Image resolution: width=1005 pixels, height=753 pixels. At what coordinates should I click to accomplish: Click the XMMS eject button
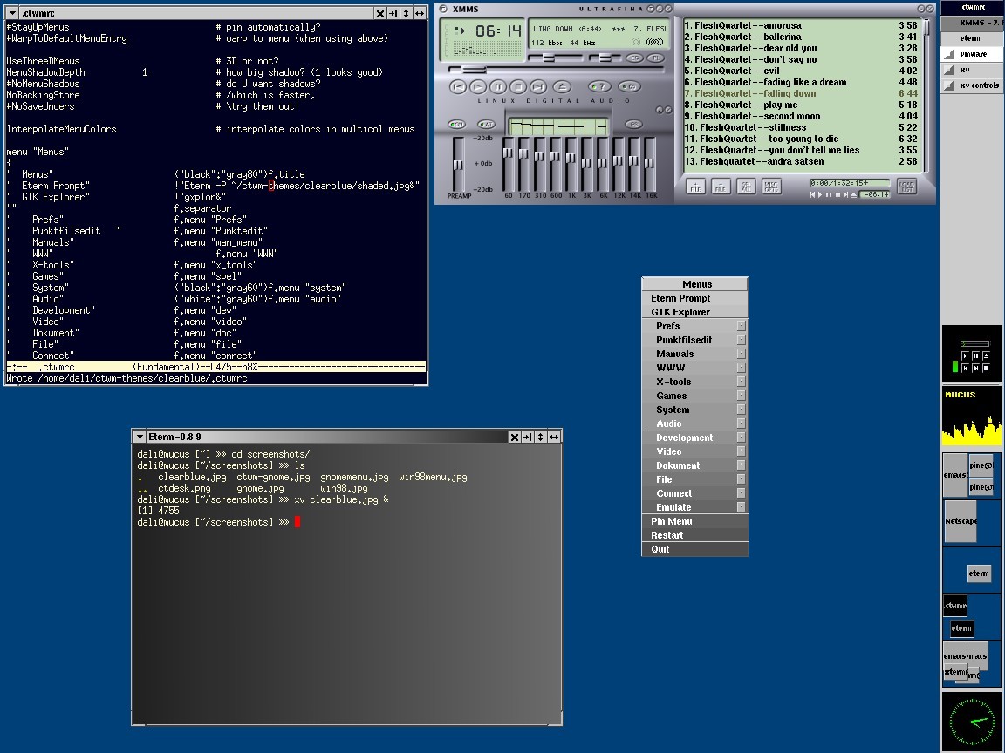(563, 86)
